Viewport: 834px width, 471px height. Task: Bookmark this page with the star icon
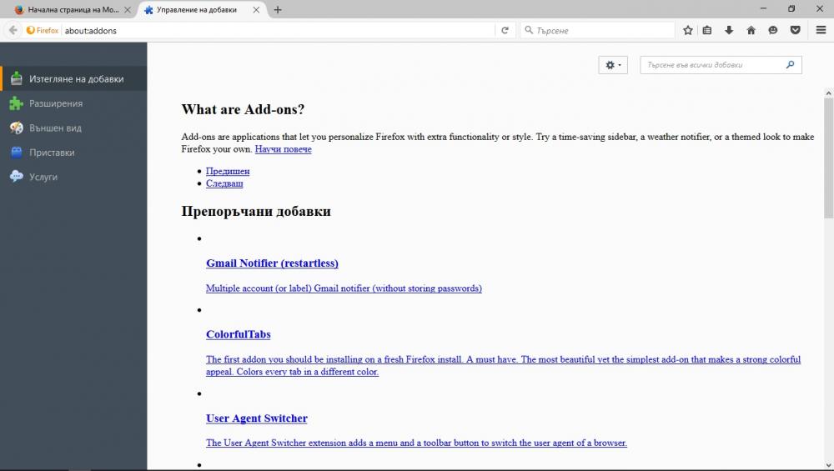[x=688, y=30]
